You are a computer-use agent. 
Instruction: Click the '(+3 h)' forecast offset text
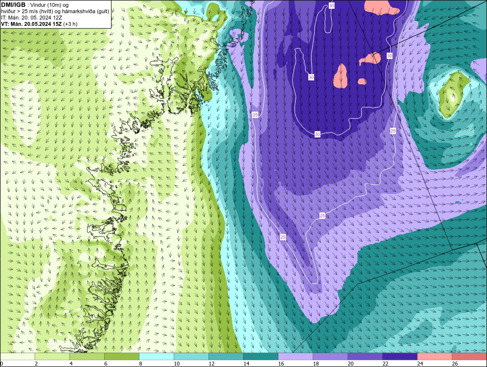70,24
